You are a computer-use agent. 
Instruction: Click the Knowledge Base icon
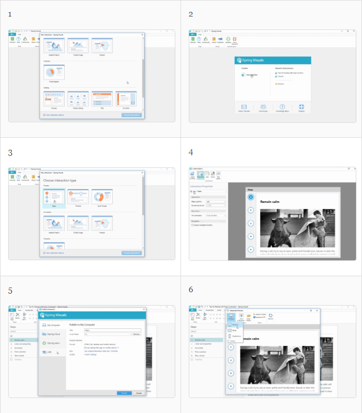(283, 107)
